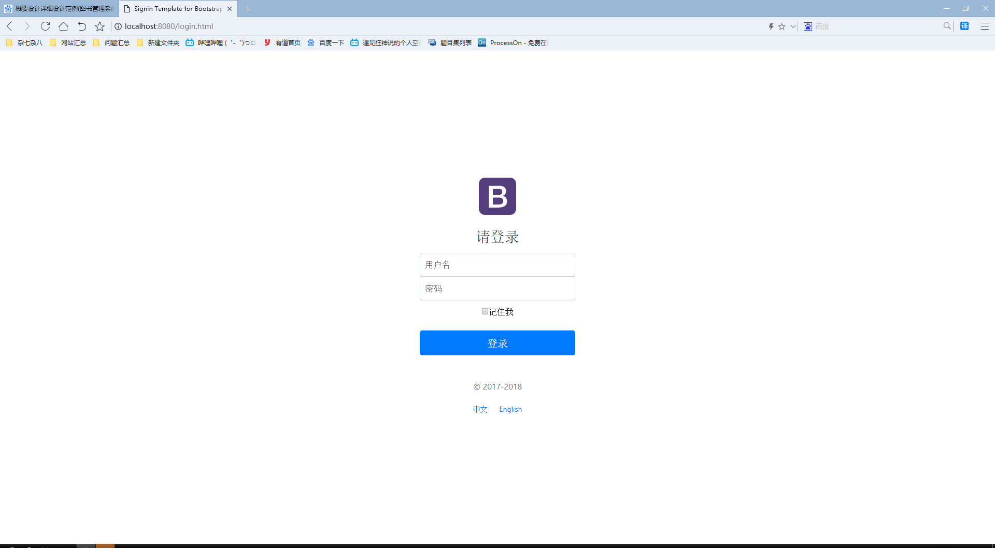Open the translate extension icon
Viewport: 995px width, 548px height.
964,26
